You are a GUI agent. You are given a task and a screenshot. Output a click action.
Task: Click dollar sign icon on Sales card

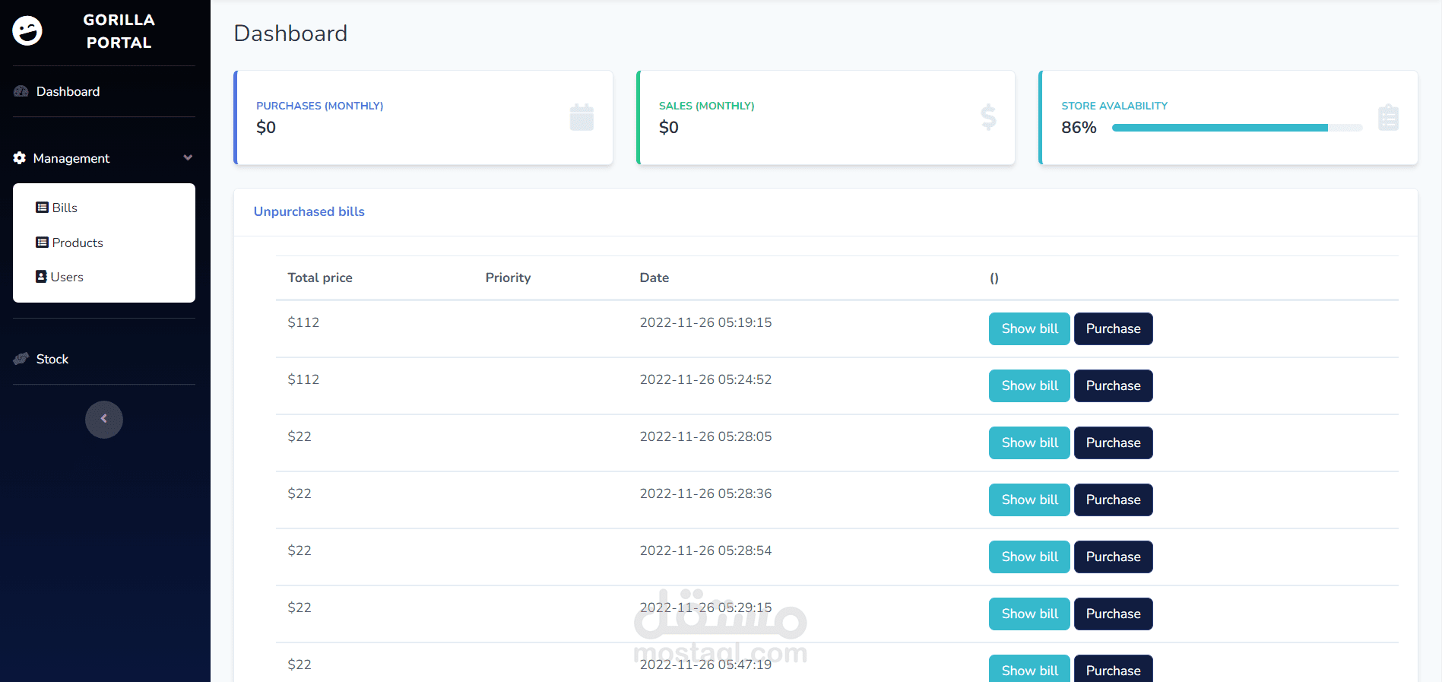pos(988,117)
